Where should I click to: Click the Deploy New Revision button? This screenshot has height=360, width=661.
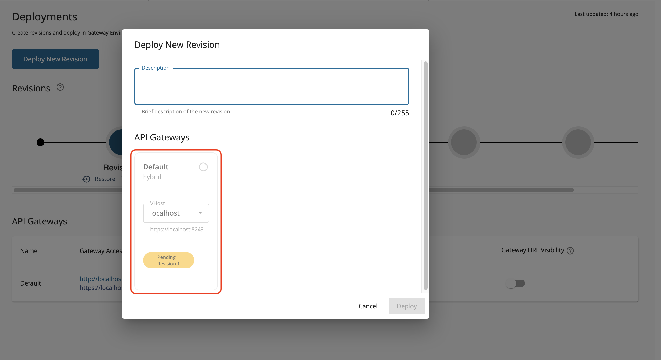55,59
